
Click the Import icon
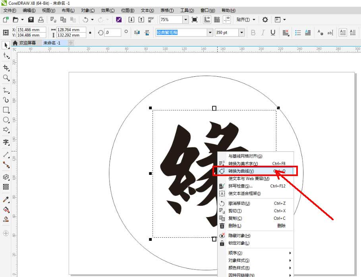tap(131, 19)
